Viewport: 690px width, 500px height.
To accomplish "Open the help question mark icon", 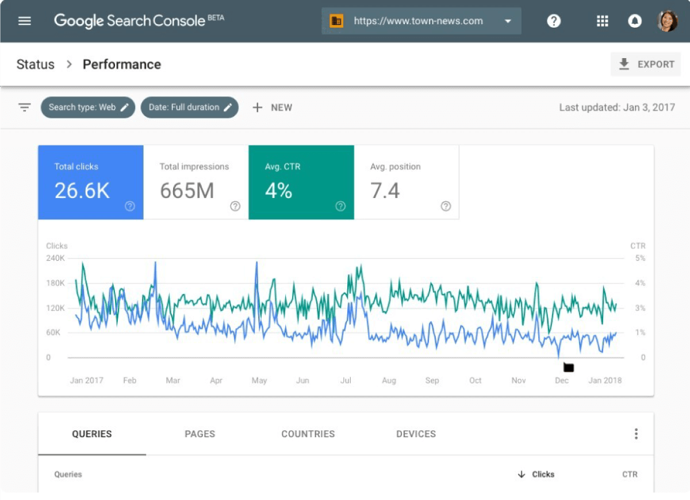I will 553,21.
